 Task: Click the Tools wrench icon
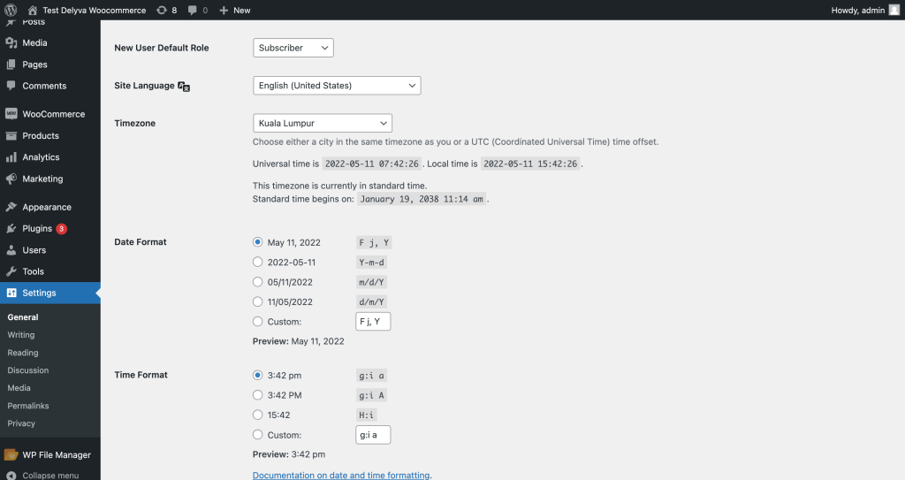coord(11,271)
